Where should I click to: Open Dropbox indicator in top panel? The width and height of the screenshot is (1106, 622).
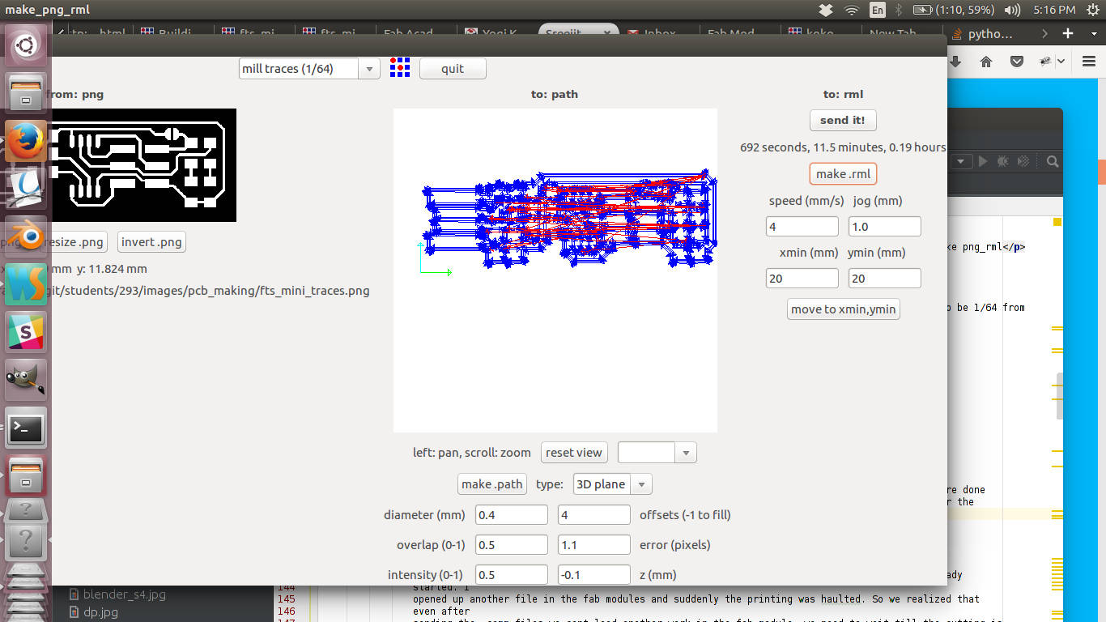tap(826, 10)
